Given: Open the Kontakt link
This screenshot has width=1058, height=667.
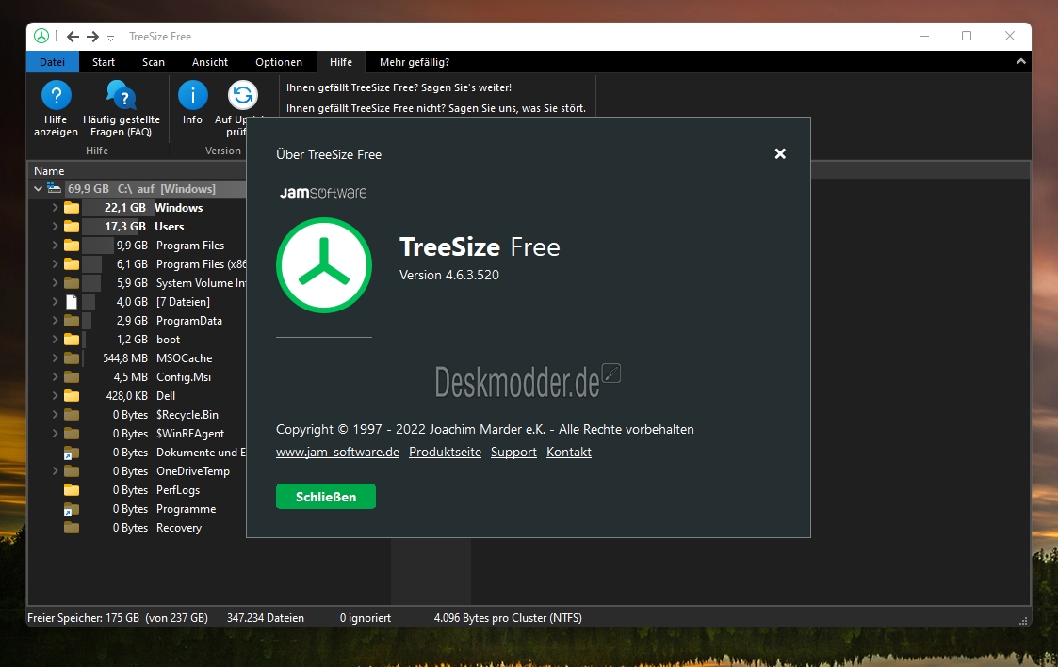Looking at the screenshot, I should (569, 453).
